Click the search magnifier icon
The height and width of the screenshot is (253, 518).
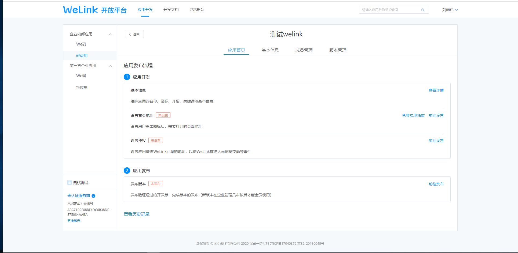coord(423,10)
